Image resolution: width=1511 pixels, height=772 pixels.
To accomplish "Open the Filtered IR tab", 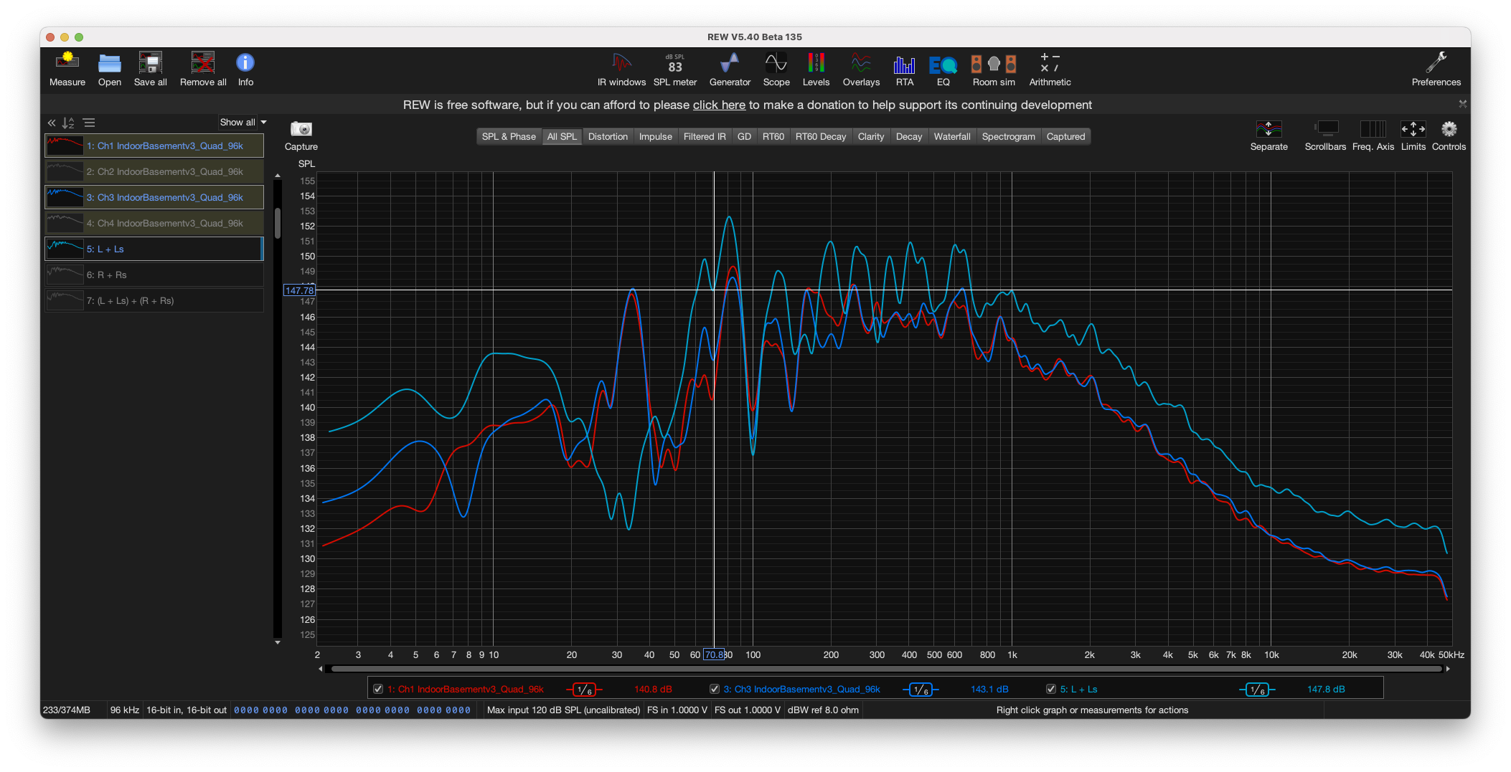I will 705,136.
